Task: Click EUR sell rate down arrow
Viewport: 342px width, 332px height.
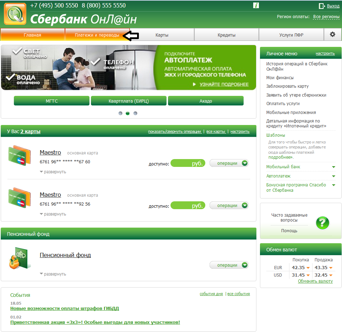Action: point(331,268)
